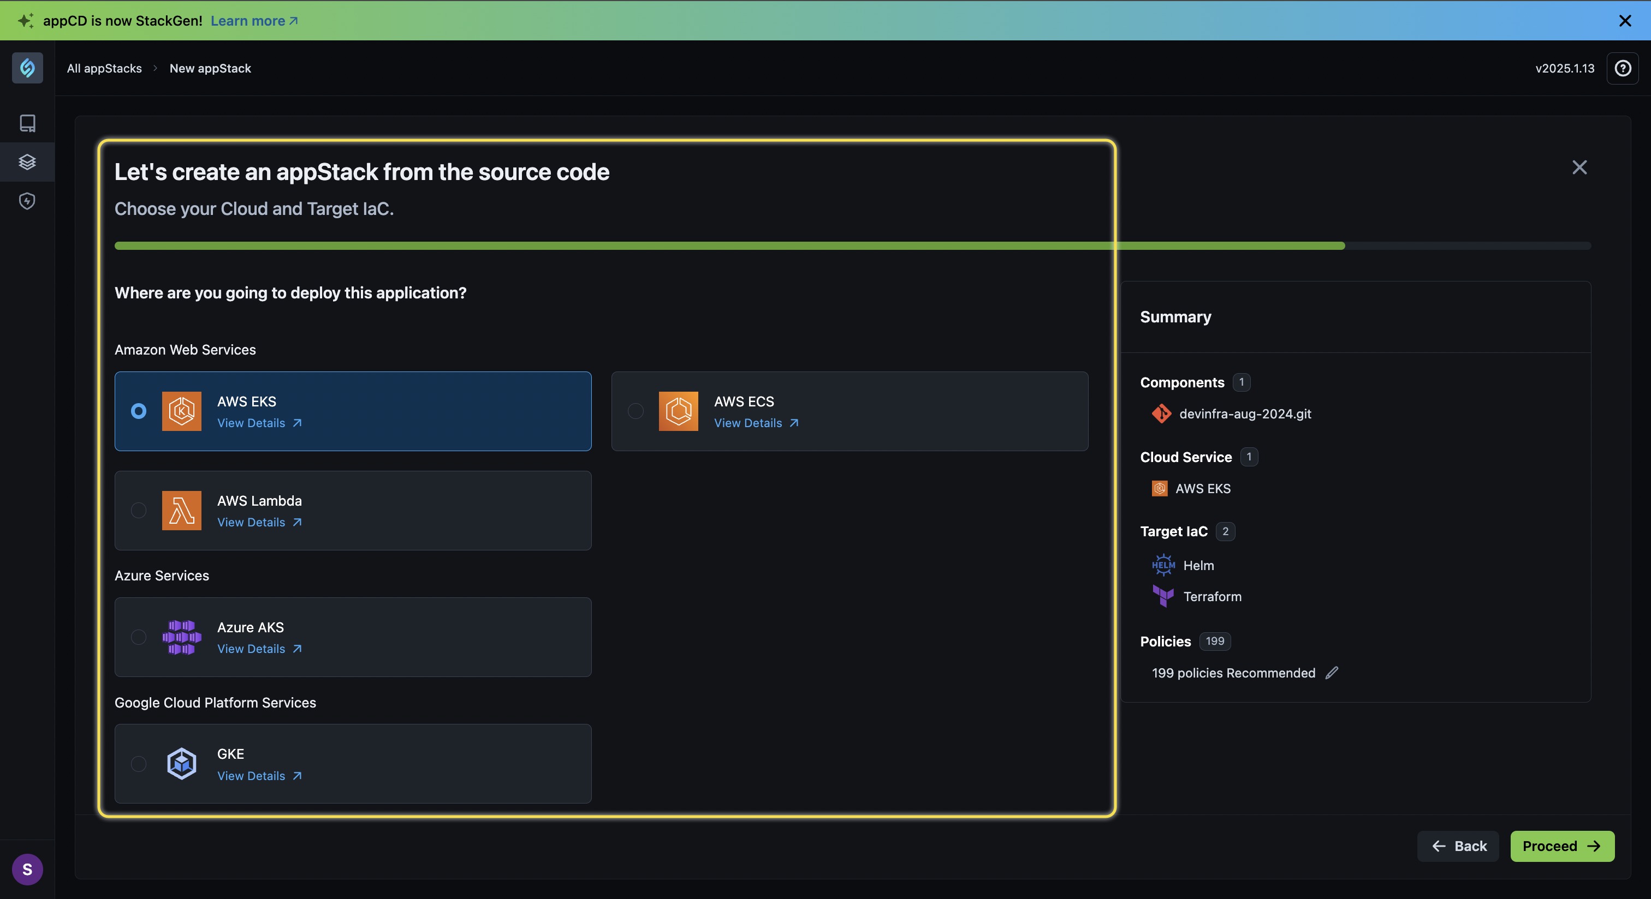
Task: Go to All appStacks breadcrumb
Action: [104, 68]
